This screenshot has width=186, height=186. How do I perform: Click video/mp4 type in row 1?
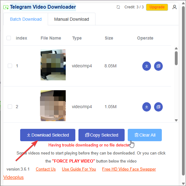point(82,66)
